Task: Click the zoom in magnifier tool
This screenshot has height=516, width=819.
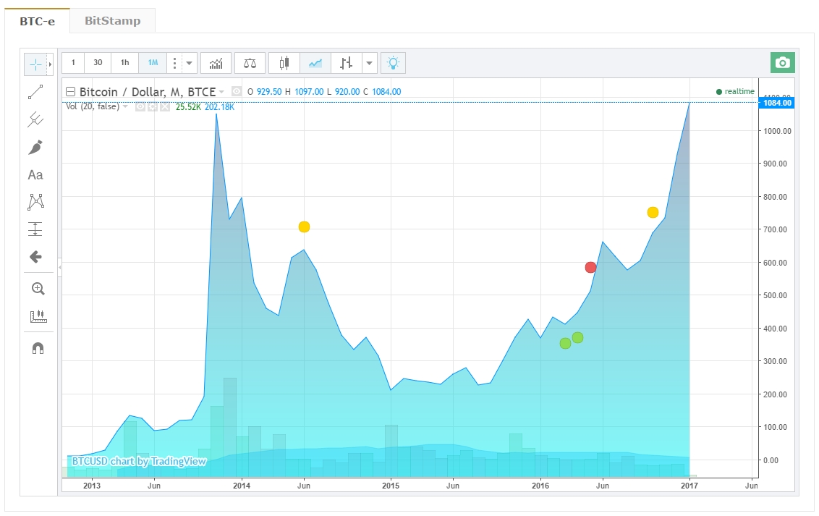Action: (x=38, y=288)
